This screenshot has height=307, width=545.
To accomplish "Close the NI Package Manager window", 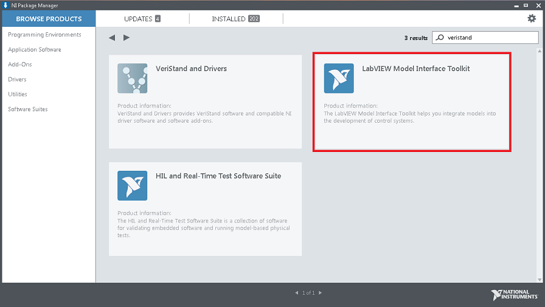I will pyautogui.click(x=538, y=5).
